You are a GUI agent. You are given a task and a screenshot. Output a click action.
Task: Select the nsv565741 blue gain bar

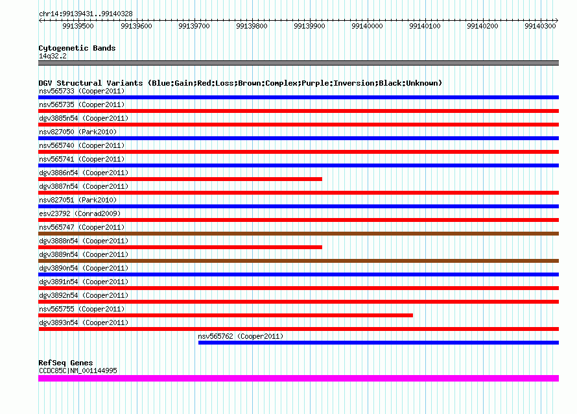click(x=298, y=165)
